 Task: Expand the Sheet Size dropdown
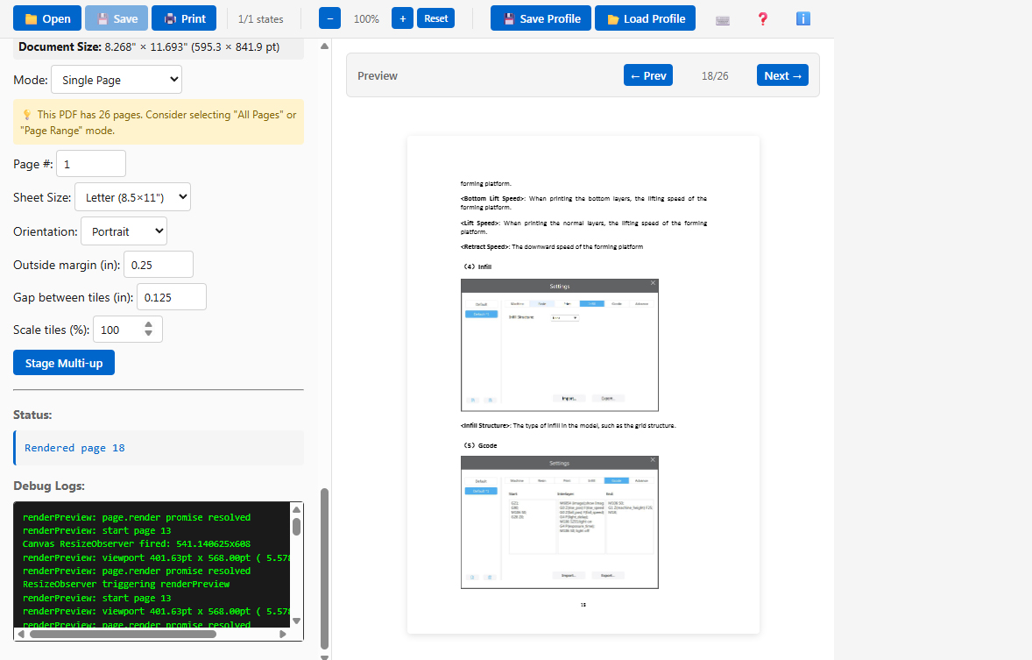point(132,197)
